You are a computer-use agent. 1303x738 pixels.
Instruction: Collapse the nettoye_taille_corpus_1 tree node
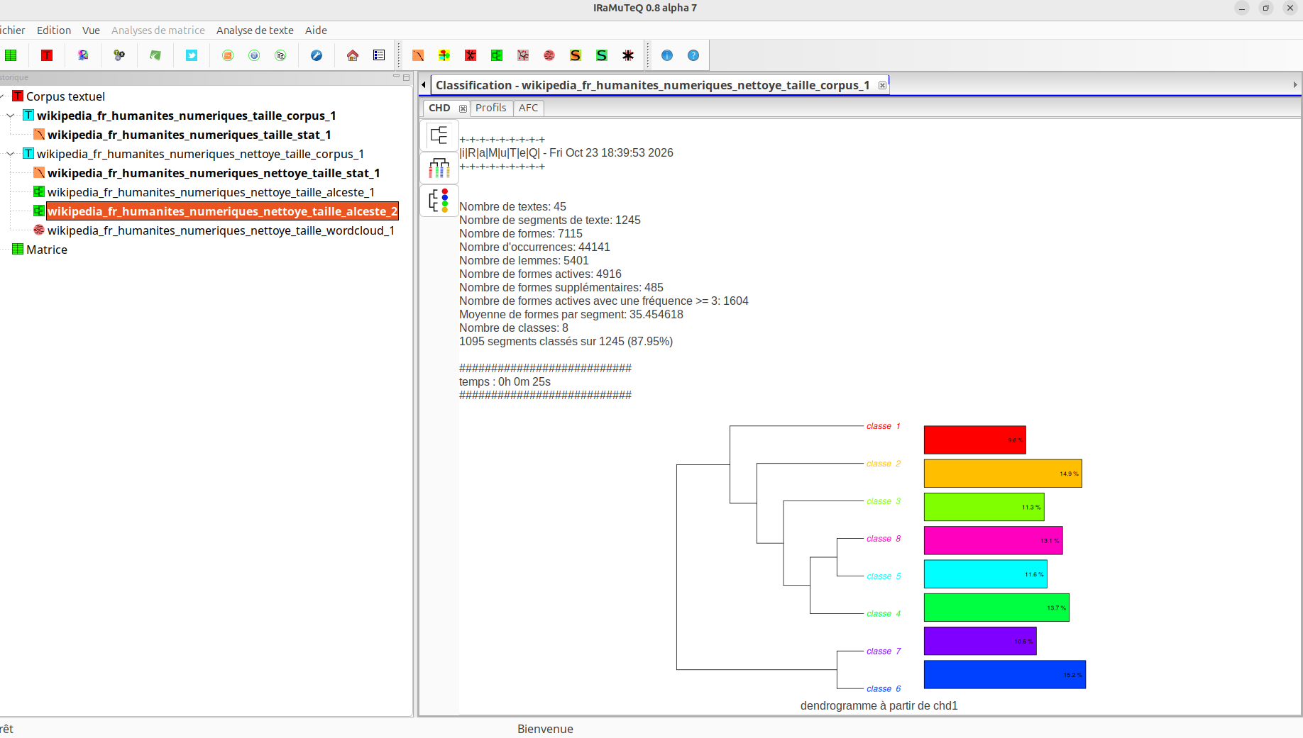click(11, 154)
